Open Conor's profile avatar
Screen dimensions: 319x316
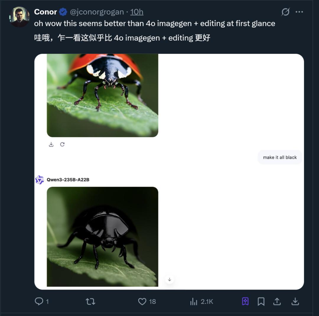click(x=19, y=17)
